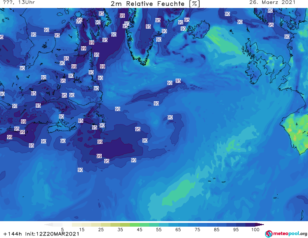Click the '15' label on the color scale
Image resolution: width=308 pixels, height=238 pixels.
[x=82, y=230]
